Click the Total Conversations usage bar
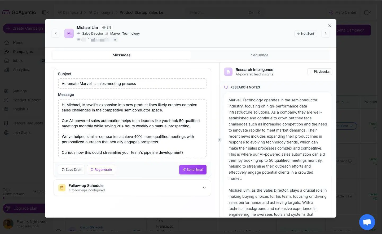This screenshot has height=234, width=382. point(24,198)
